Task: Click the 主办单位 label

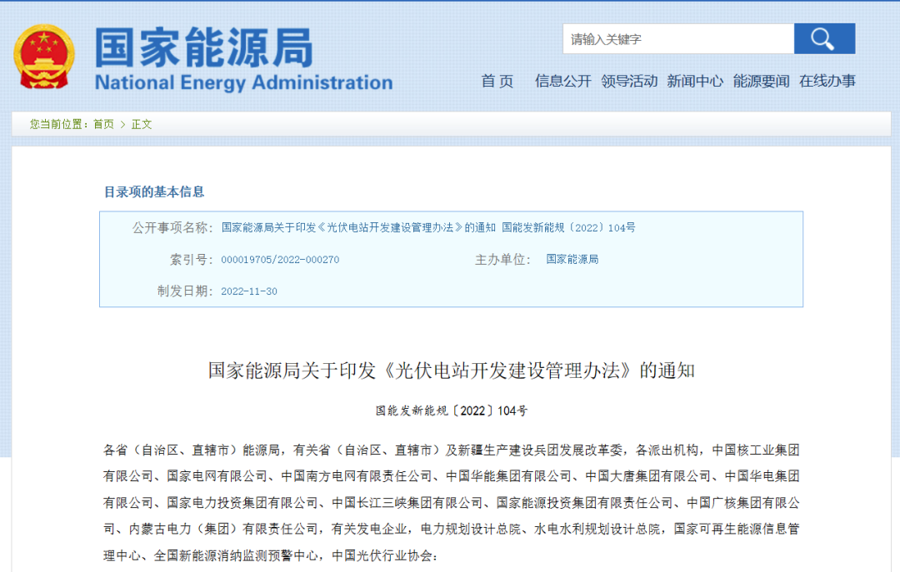Action: coord(502,260)
